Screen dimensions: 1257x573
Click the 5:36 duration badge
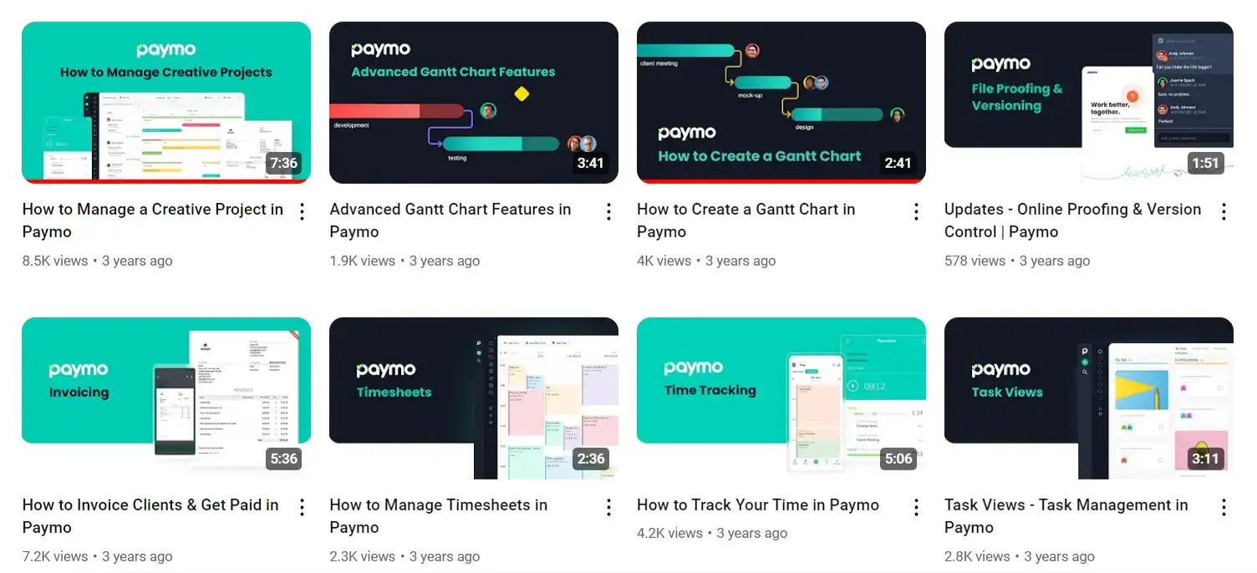(x=283, y=459)
